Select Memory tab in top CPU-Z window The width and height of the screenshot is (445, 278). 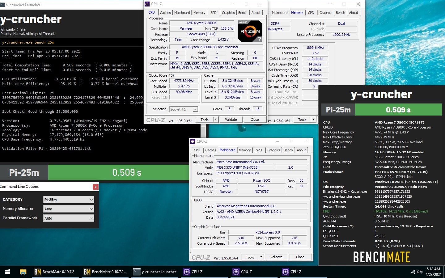coord(199,13)
